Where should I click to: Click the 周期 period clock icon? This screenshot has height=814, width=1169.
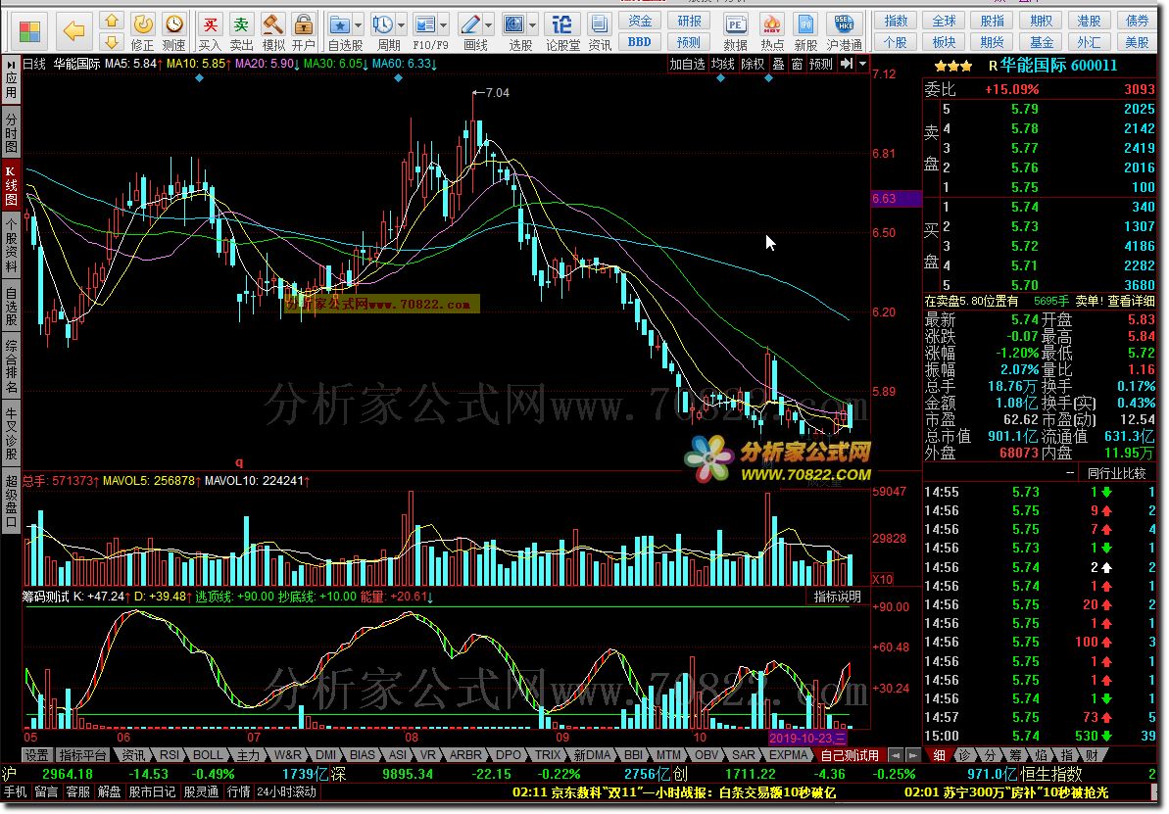tap(383, 25)
